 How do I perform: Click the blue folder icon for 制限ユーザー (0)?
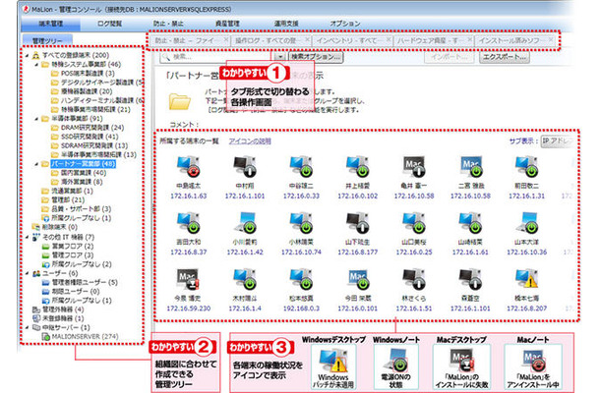point(45,291)
